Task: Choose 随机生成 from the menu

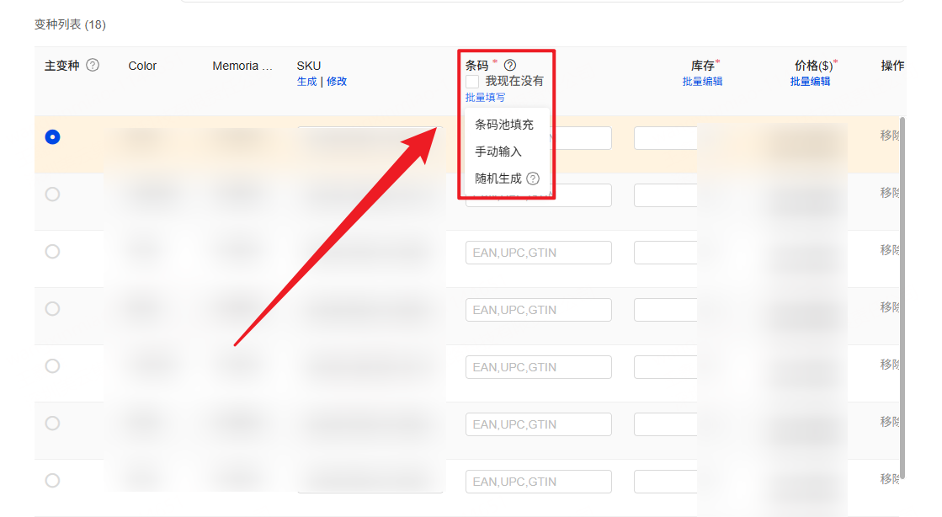Action: 498,179
